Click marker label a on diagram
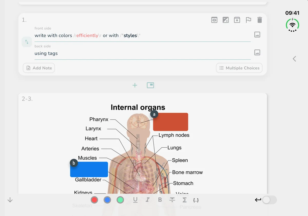The width and height of the screenshot is (308, 216). pyautogui.click(x=154, y=114)
